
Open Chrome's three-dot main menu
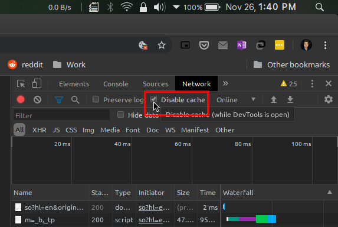[325, 45]
